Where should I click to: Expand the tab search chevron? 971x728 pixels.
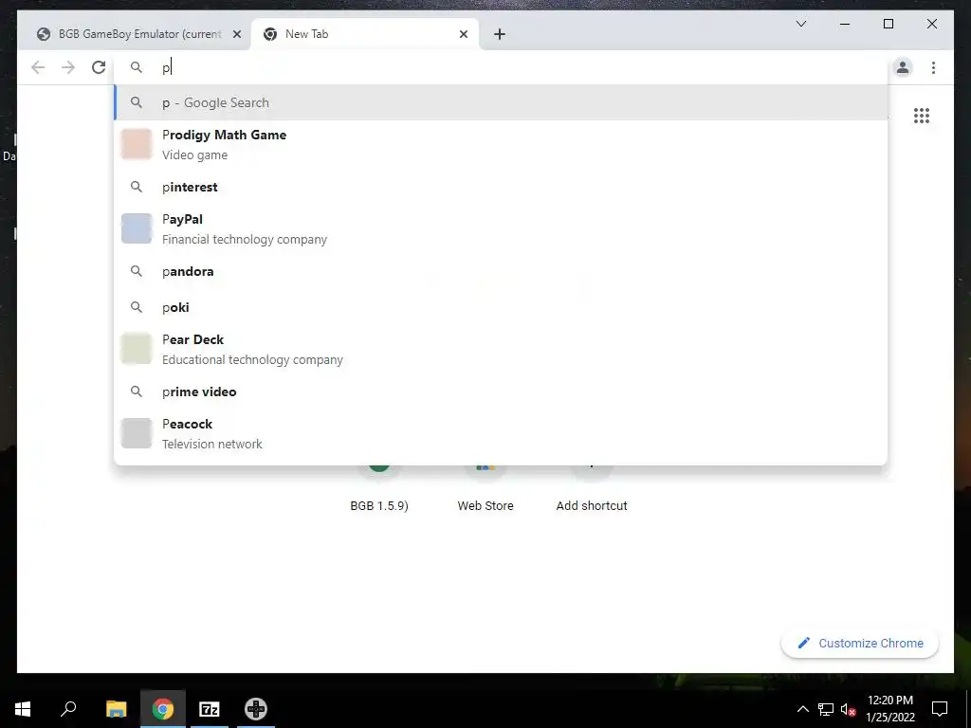pos(800,24)
